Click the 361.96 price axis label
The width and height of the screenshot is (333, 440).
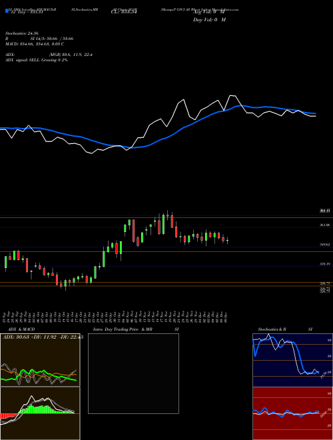coord(325,225)
